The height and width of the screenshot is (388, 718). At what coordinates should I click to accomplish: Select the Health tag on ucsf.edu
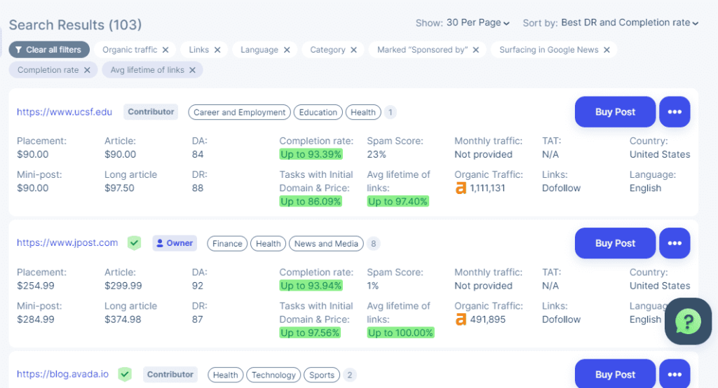pyautogui.click(x=363, y=112)
